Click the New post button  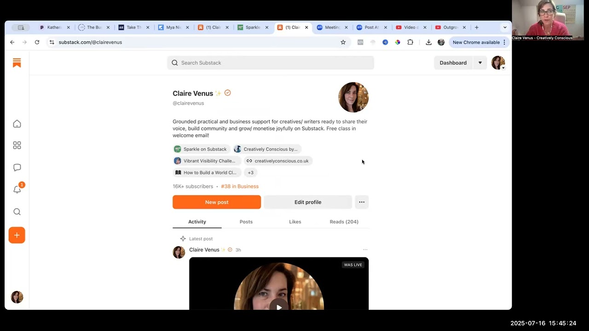pyautogui.click(x=217, y=202)
